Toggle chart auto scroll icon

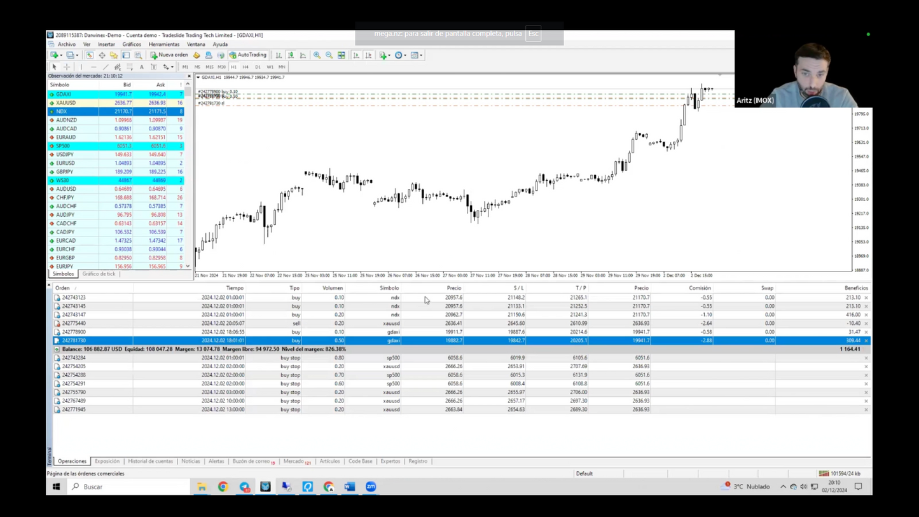point(356,55)
